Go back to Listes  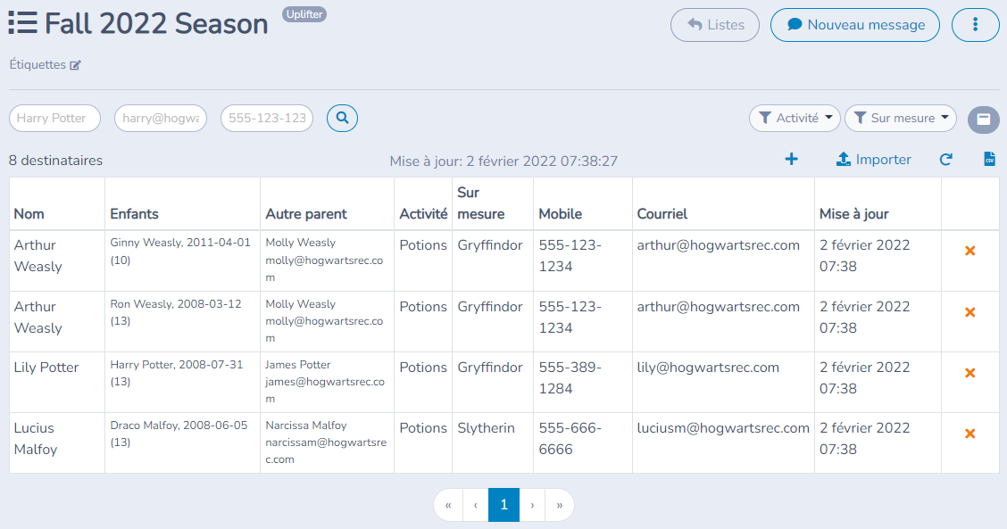tap(715, 25)
